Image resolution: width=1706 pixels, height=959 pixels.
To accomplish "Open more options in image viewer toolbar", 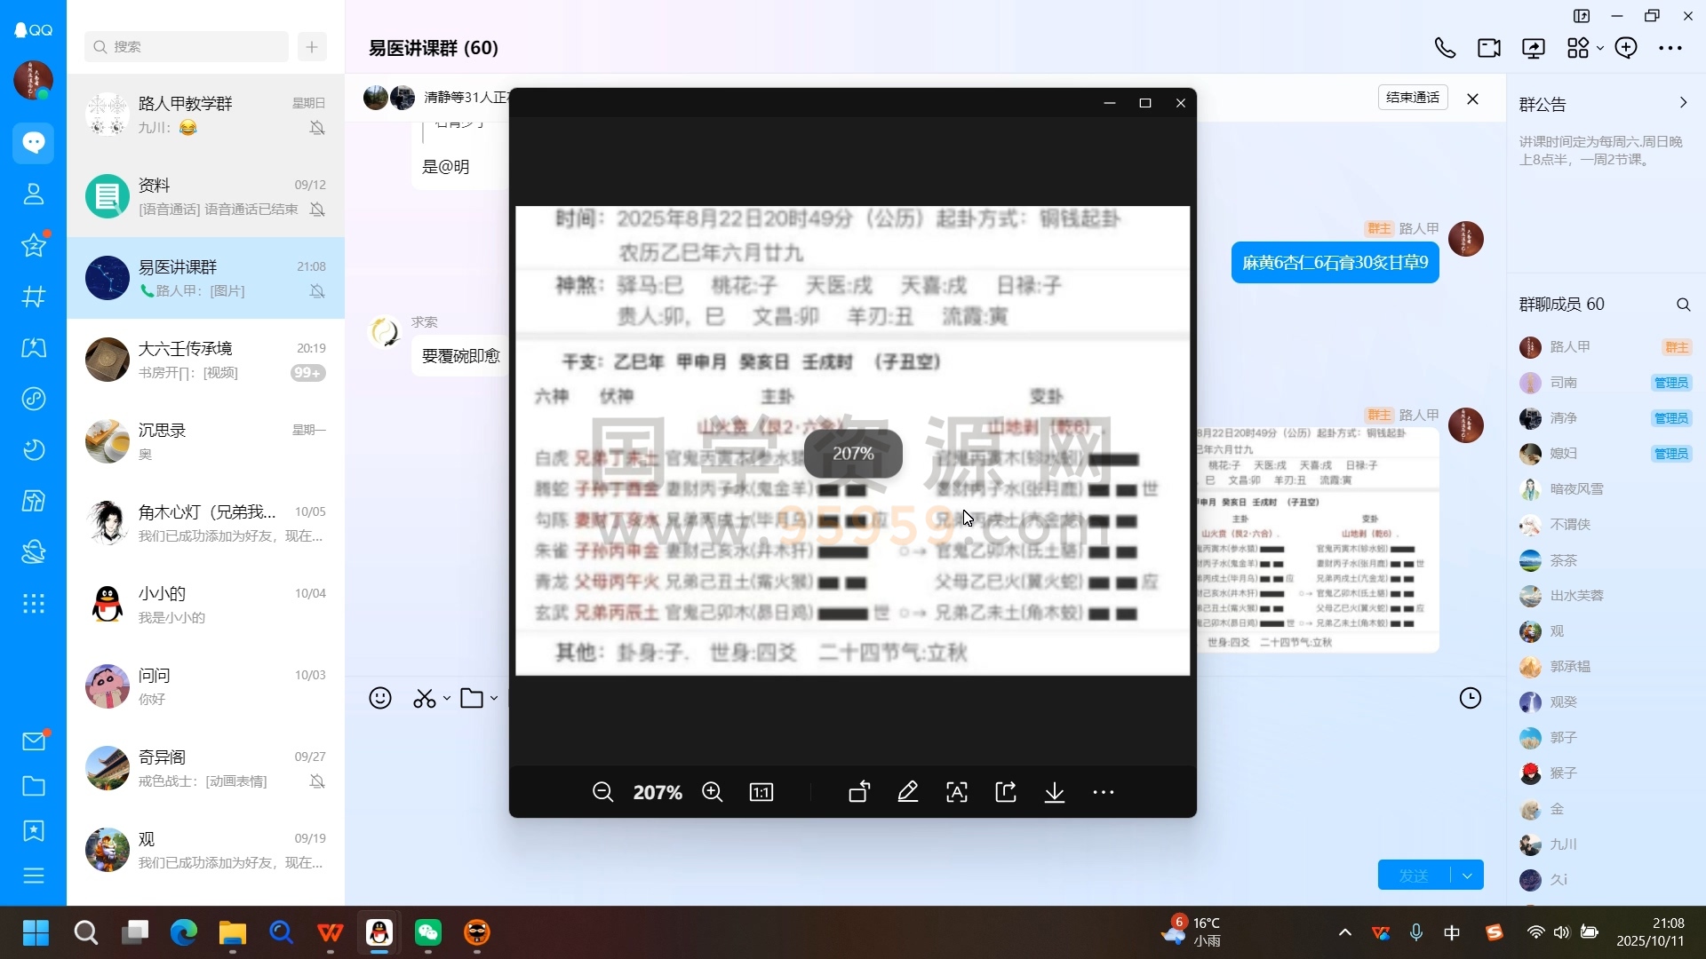I will [x=1104, y=792].
